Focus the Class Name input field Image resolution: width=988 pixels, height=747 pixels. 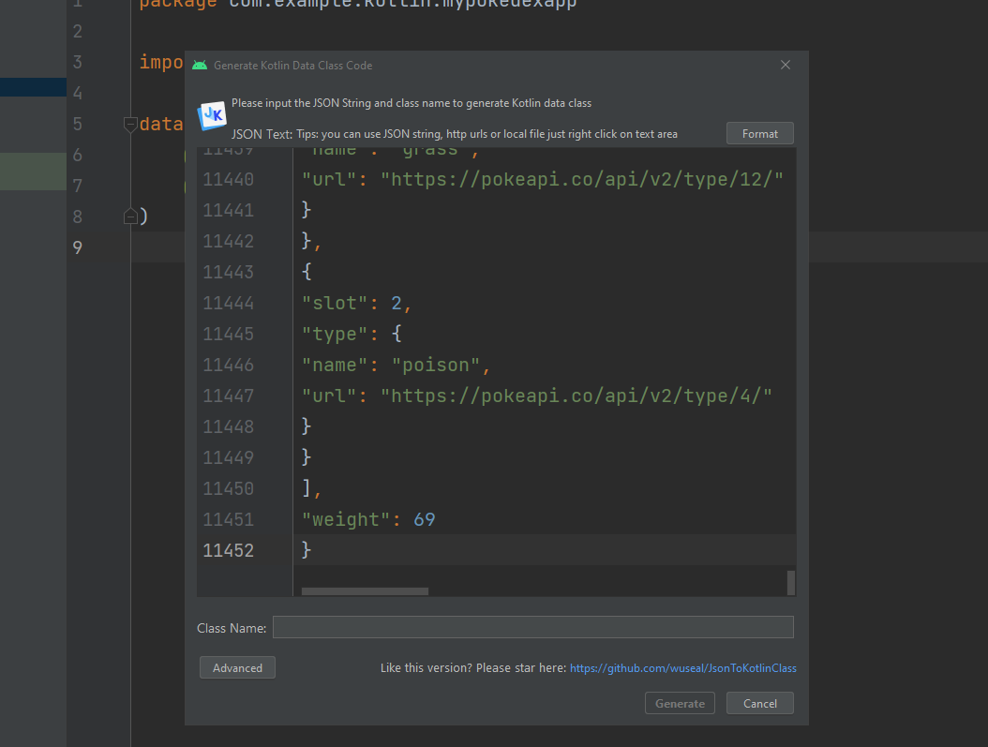pyautogui.click(x=532, y=627)
